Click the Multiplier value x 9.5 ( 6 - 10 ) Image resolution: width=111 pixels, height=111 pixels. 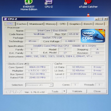(37, 70)
